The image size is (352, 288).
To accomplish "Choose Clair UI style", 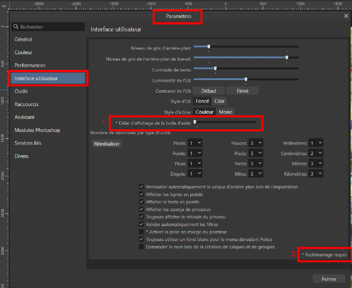I will click(219, 101).
